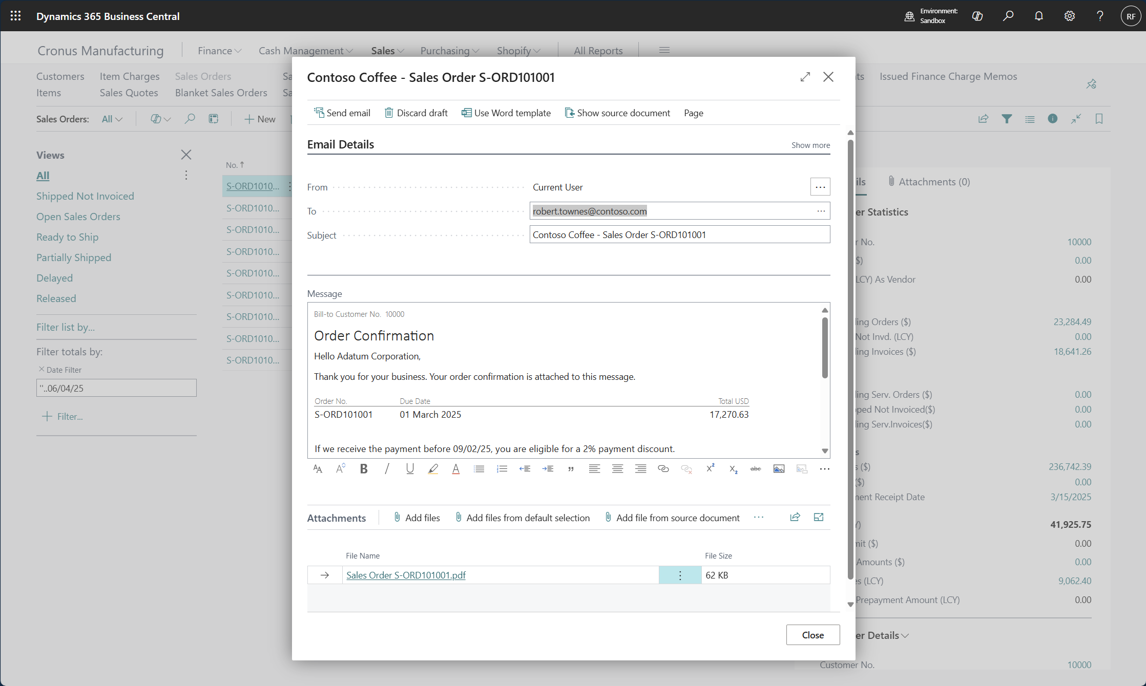Click the Date Filter input field
This screenshot has width=1146, height=686.
(116, 388)
